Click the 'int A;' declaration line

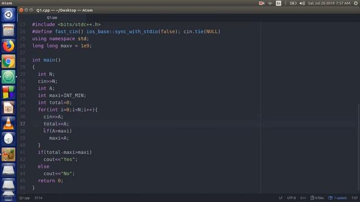tap(46, 88)
